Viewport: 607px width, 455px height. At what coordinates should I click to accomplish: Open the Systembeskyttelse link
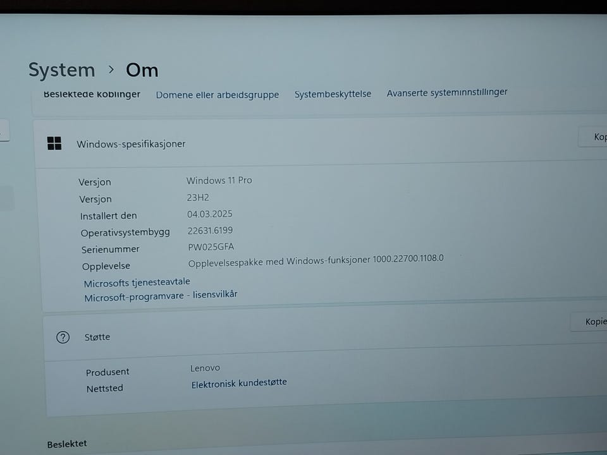point(333,94)
